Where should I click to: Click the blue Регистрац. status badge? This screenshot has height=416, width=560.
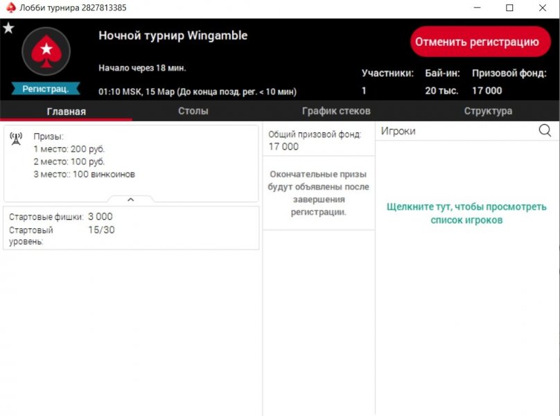46,89
